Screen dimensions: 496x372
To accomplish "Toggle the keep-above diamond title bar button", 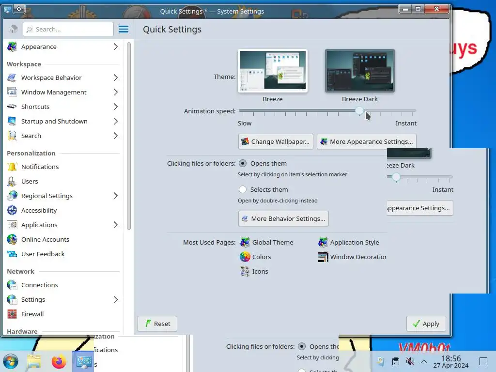I will coord(19,9).
